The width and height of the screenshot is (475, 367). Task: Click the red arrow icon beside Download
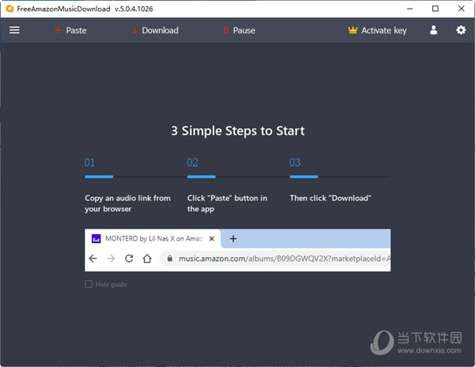click(135, 30)
